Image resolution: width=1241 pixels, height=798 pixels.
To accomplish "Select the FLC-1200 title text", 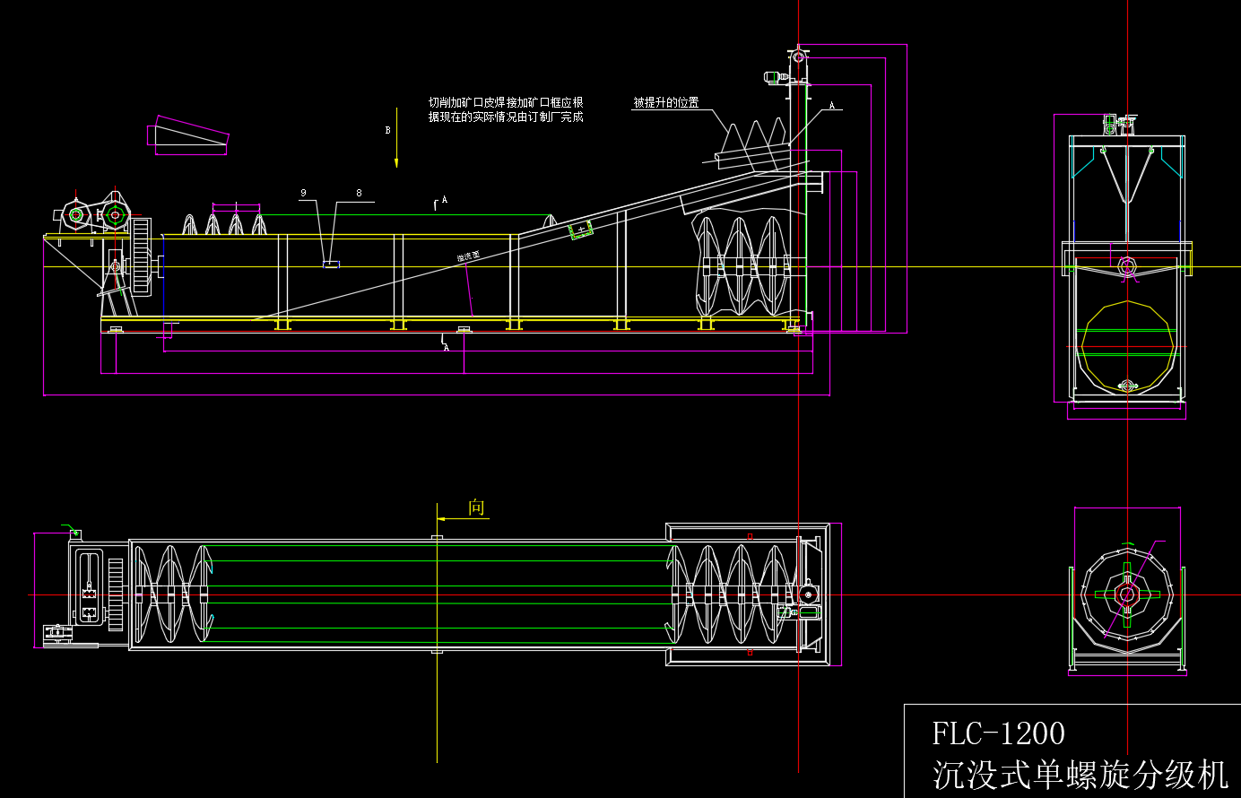I will pos(998,733).
